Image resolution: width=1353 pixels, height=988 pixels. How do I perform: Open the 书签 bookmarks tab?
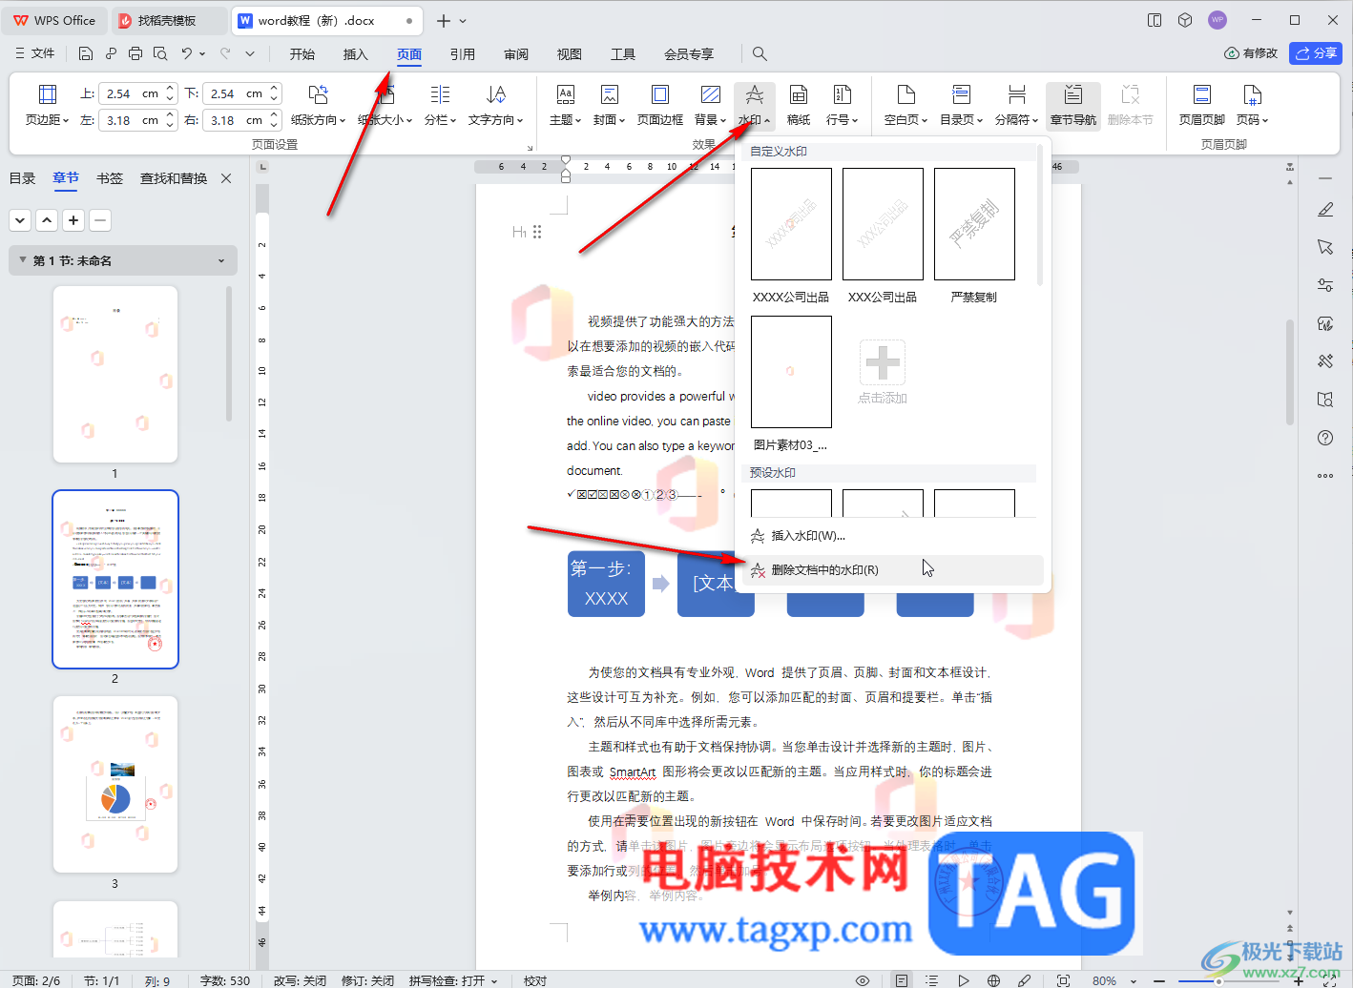pyautogui.click(x=110, y=178)
